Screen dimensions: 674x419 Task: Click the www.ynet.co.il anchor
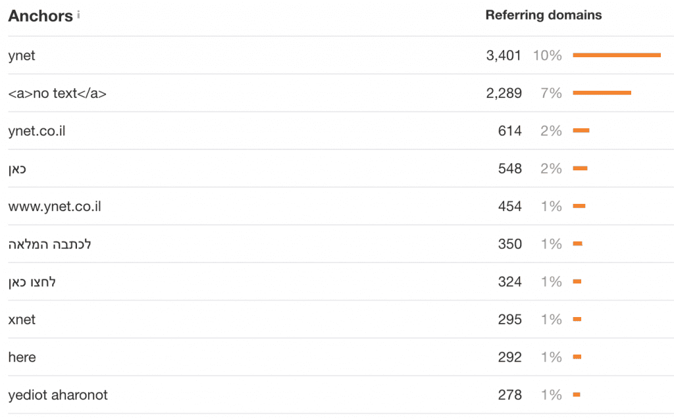point(55,207)
